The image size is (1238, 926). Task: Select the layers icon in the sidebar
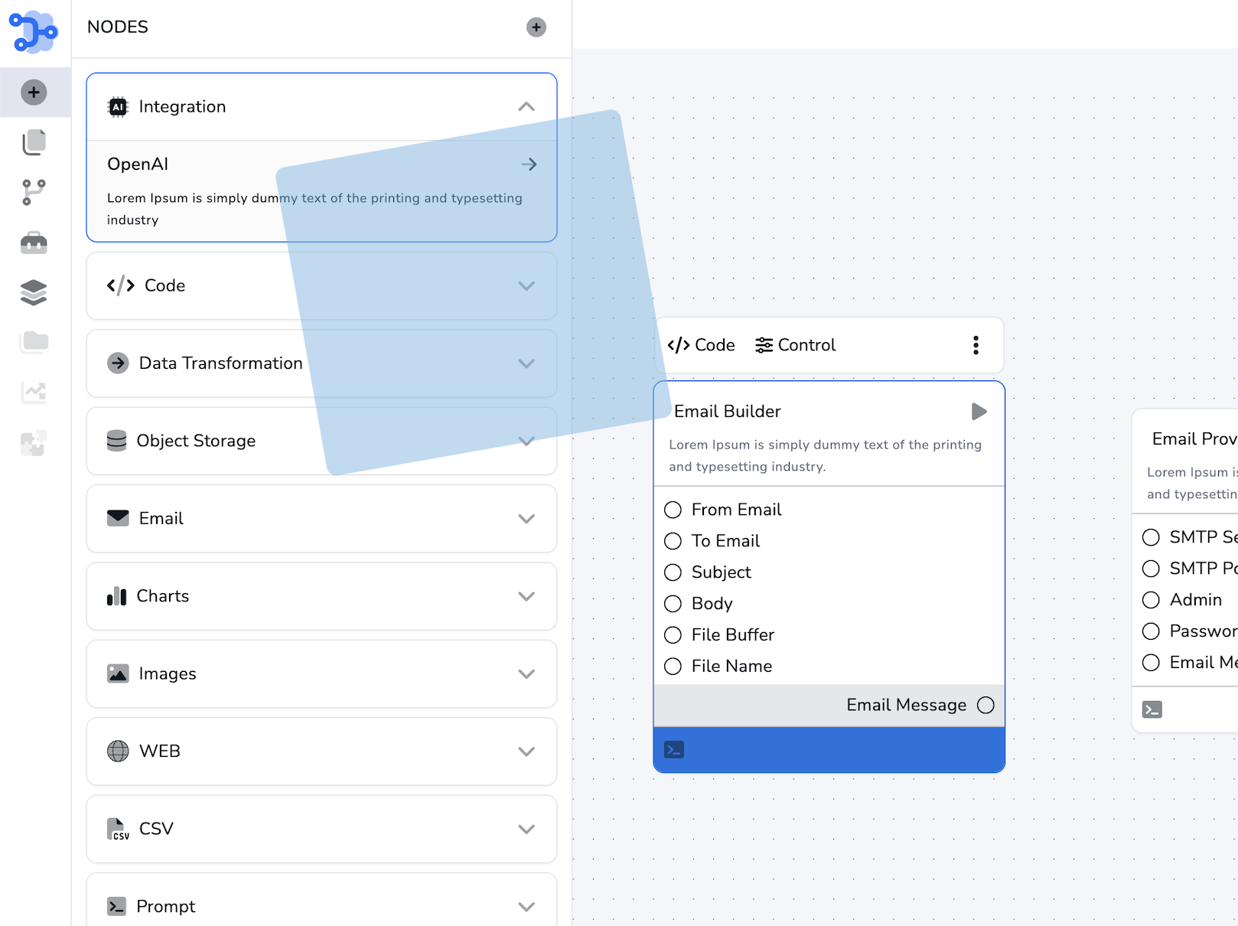(34, 292)
